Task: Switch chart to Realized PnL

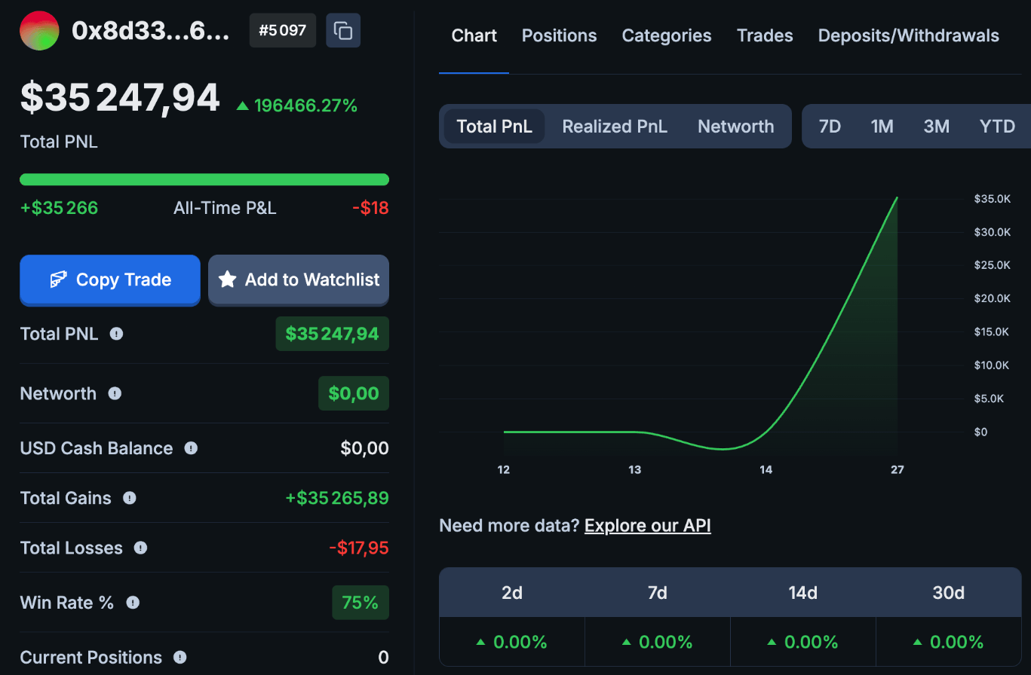Action: pyautogui.click(x=615, y=126)
